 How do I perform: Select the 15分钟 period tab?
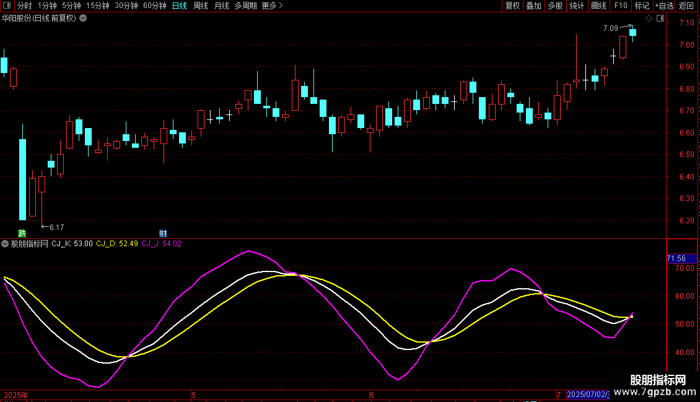pos(97,6)
